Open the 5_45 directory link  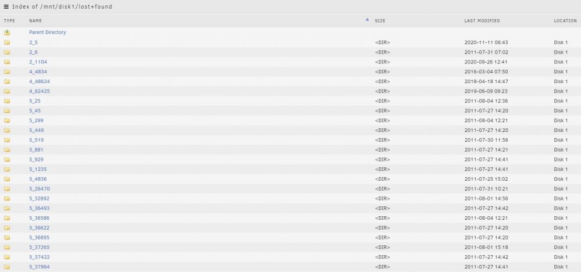pyautogui.click(x=35, y=111)
